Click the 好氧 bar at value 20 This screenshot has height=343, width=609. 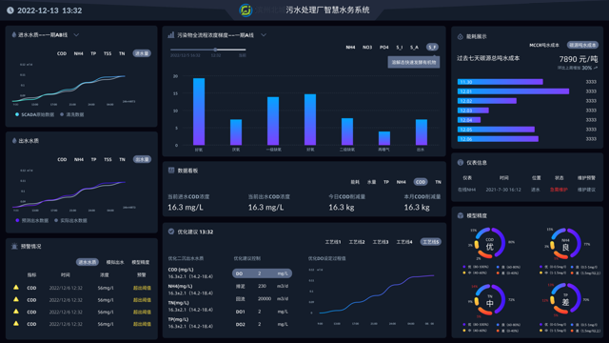point(199,111)
